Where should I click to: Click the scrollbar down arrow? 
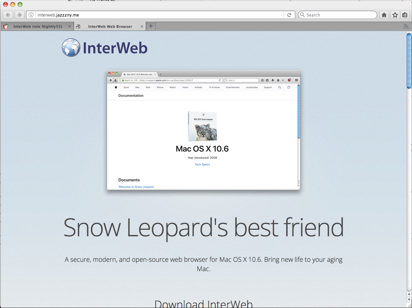(409, 300)
